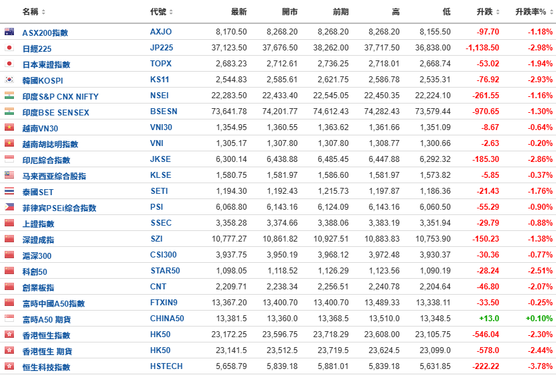Click the India flag beside 印度BSE SENSEX
Screen dimensions: 556x375
pyautogui.click(x=9, y=112)
